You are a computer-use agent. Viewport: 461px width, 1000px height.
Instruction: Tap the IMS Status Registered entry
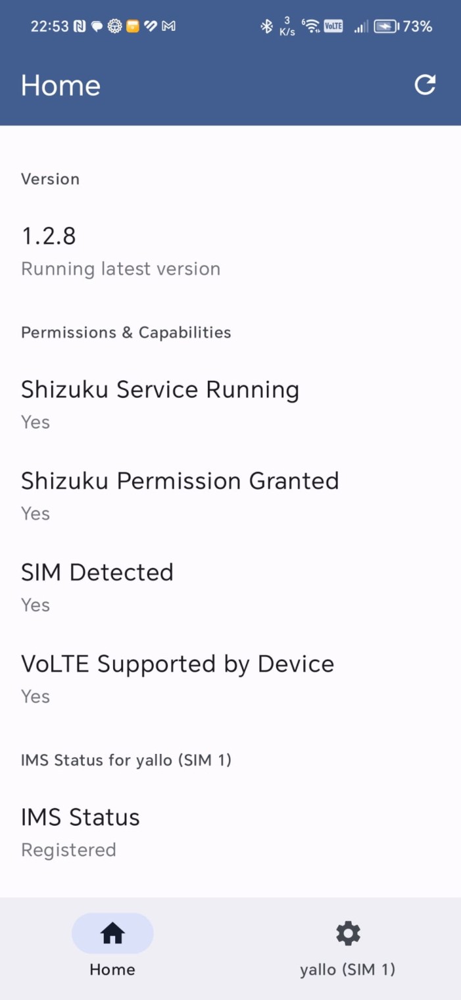point(80,830)
